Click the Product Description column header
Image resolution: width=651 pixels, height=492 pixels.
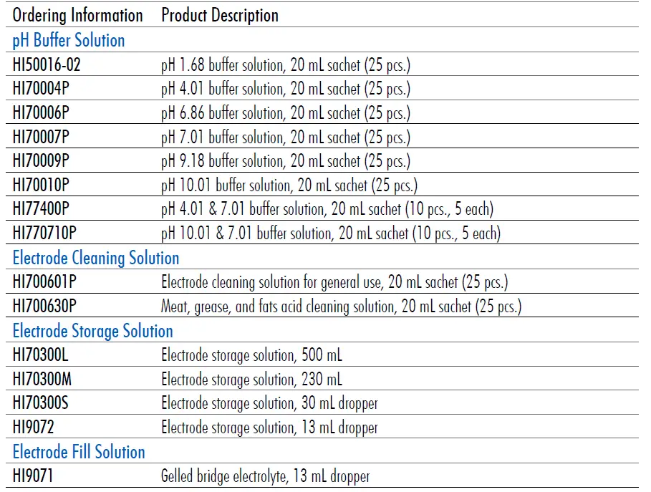coord(220,15)
